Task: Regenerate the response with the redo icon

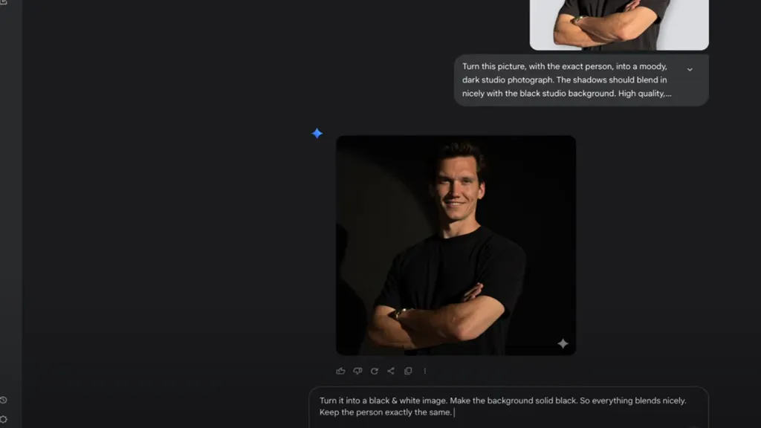Action: (375, 371)
